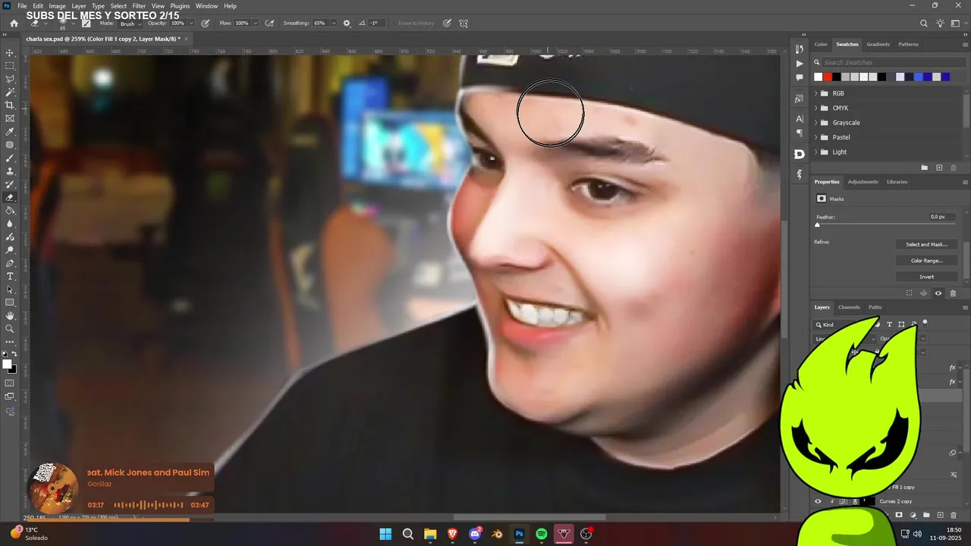Select the Horizontal Type tool
This screenshot has height=546, width=971.
[x=10, y=276]
